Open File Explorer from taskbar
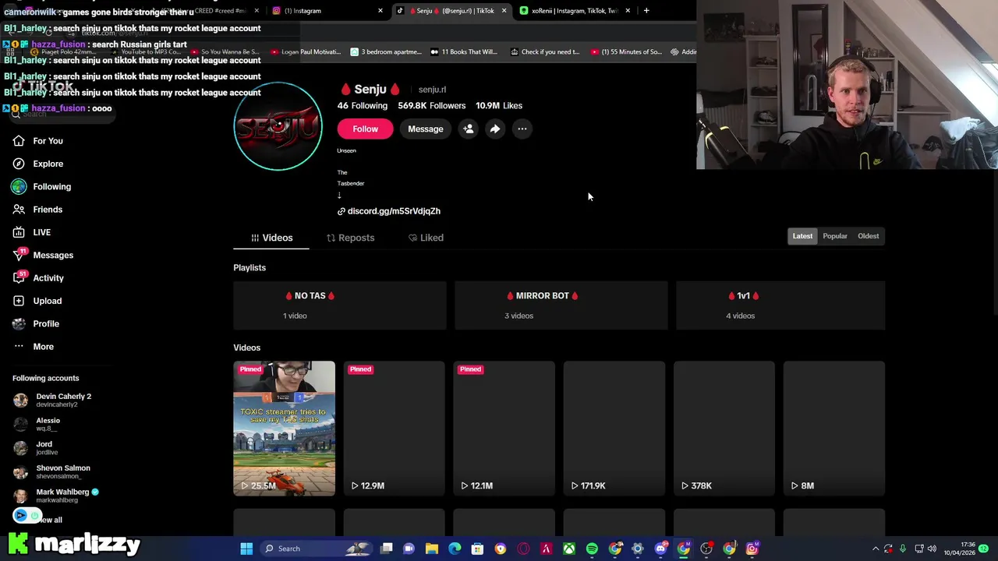This screenshot has width=998, height=561. point(432,549)
